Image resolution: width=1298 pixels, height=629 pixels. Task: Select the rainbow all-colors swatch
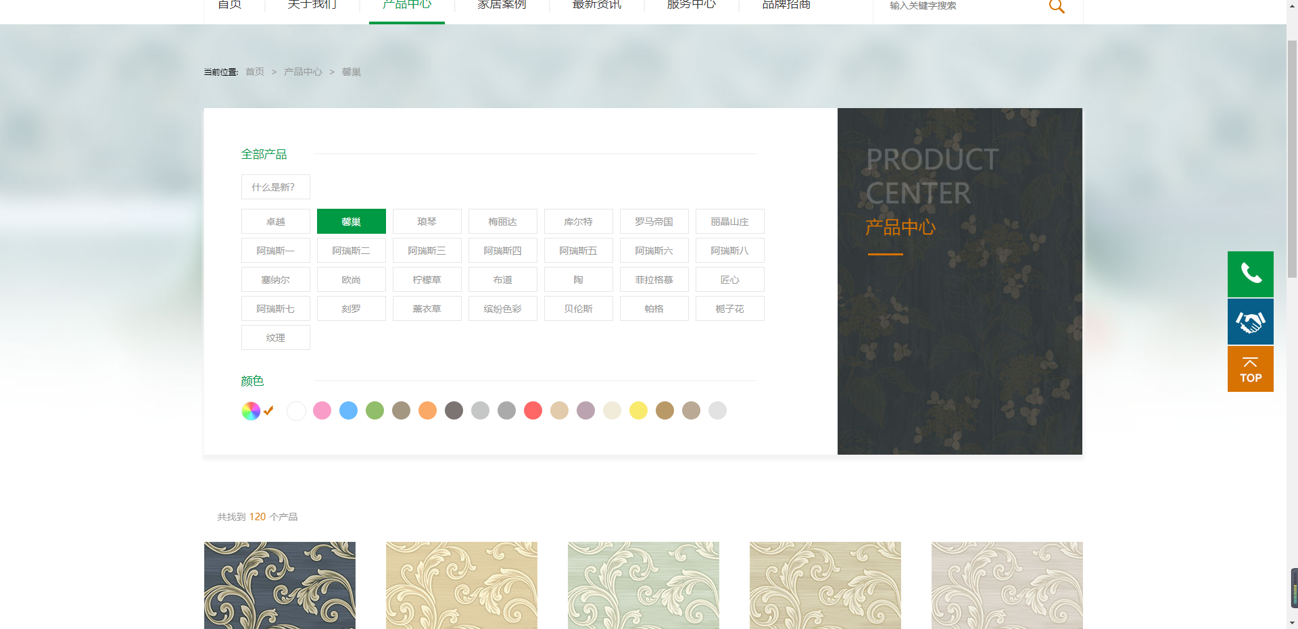click(x=251, y=411)
